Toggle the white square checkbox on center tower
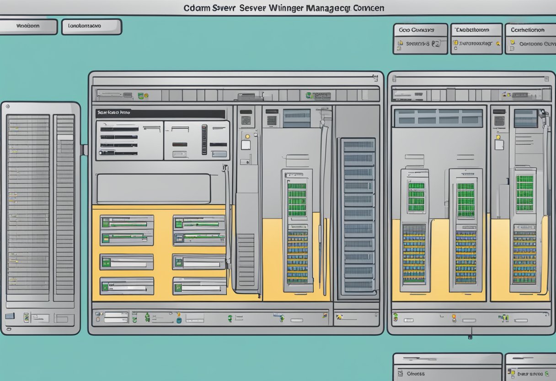The height and width of the screenshot is (381, 556). [246, 145]
